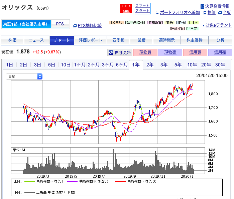234x199 pixels.
Task: Click the window icon beside PTS株価比較
Action: pos(75,26)
